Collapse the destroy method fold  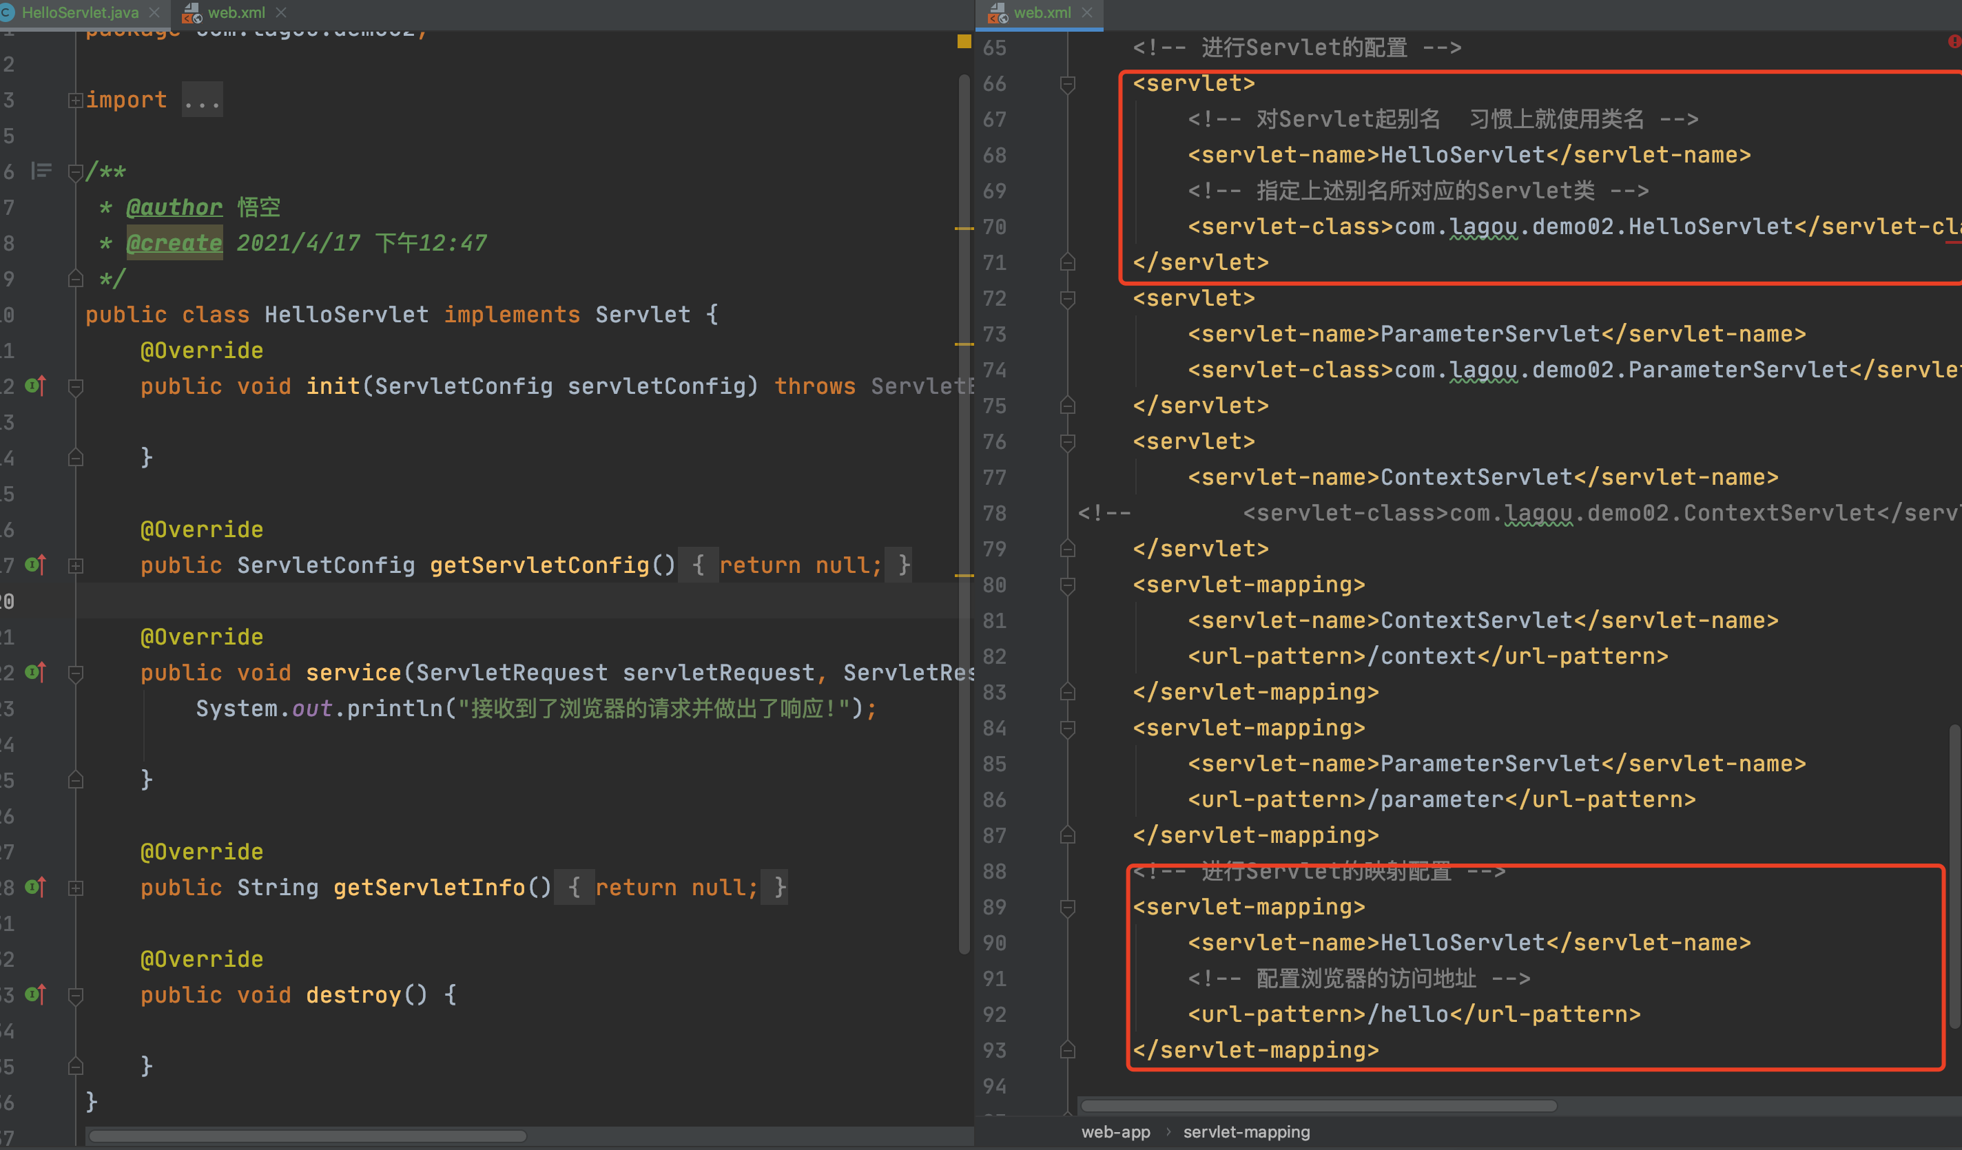(76, 995)
